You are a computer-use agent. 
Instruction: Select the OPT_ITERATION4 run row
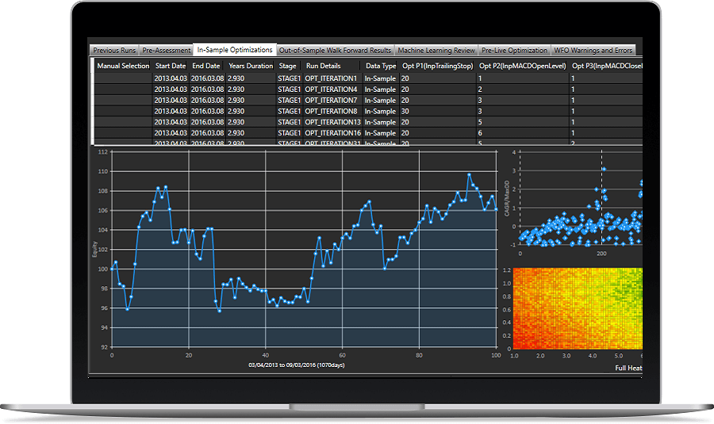click(368, 90)
